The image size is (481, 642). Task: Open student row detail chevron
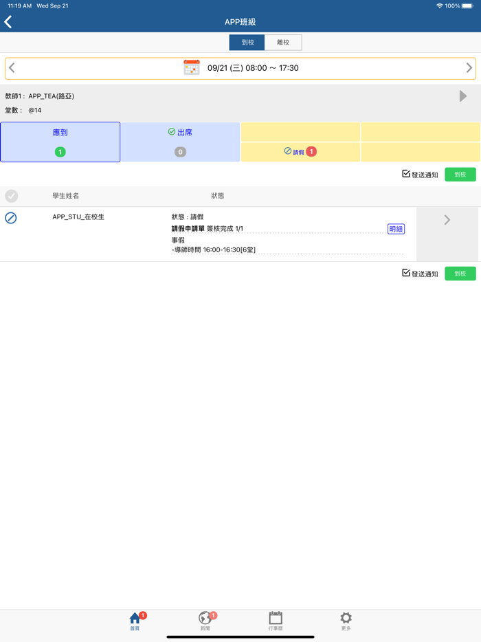click(447, 220)
